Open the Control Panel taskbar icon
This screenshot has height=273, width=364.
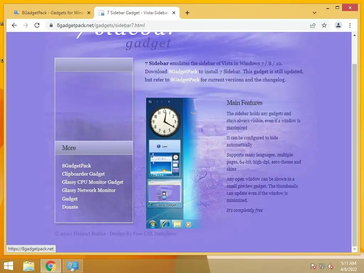[x=73, y=266]
